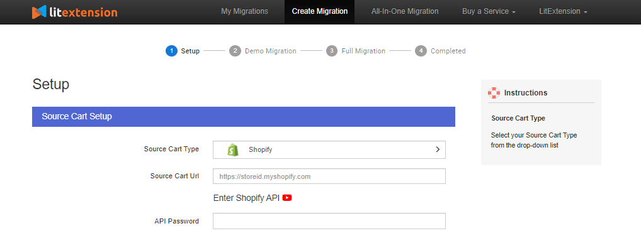Click the Shopify bag icon in Source Cart Type

point(232,149)
